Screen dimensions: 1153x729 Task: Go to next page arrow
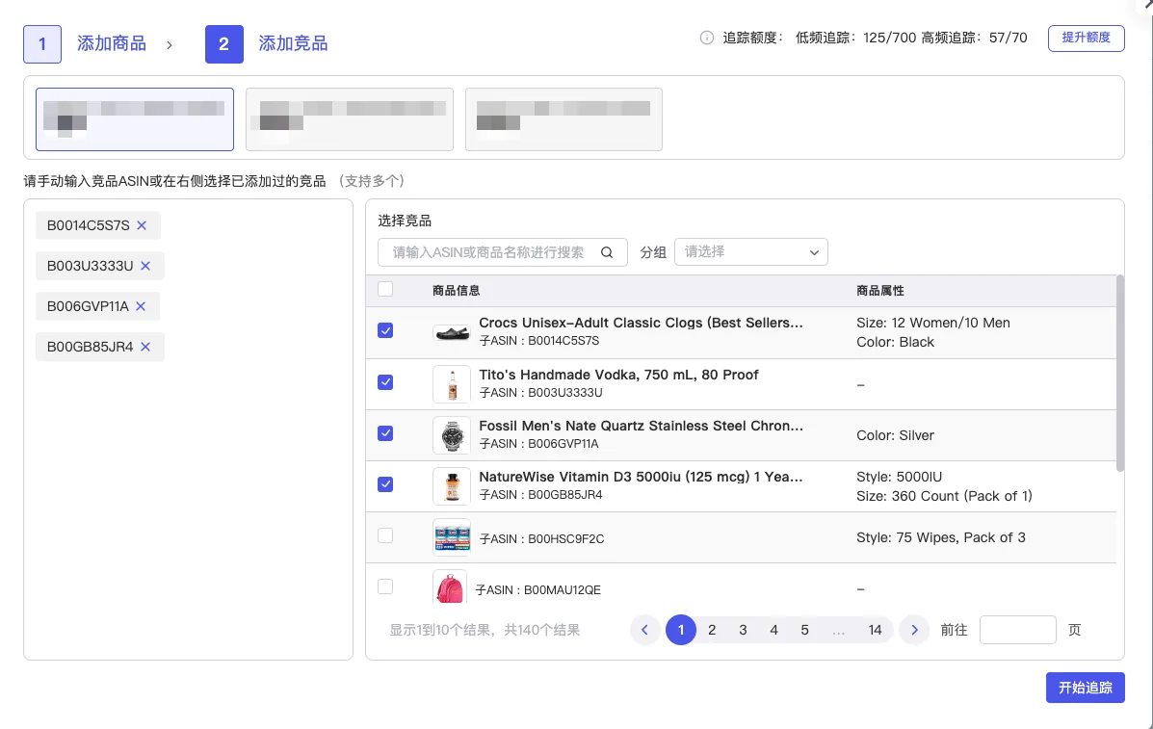[914, 630]
